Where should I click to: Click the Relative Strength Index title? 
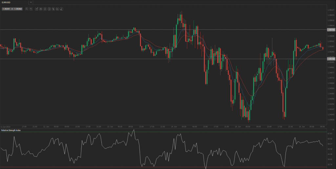(x=11, y=130)
